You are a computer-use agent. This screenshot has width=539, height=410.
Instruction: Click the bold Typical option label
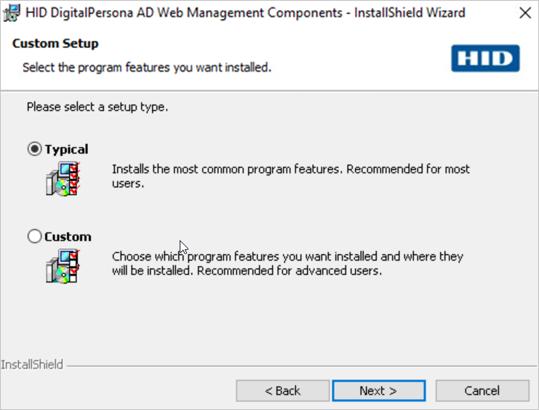pyautogui.click(x=66, y=149)
